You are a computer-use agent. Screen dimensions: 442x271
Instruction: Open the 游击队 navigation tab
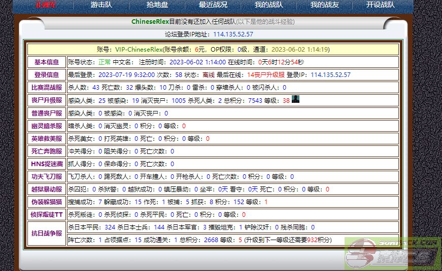101,5
